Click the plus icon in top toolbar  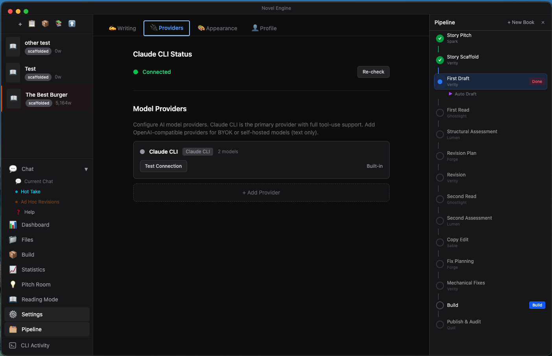[x=20, y=24]
